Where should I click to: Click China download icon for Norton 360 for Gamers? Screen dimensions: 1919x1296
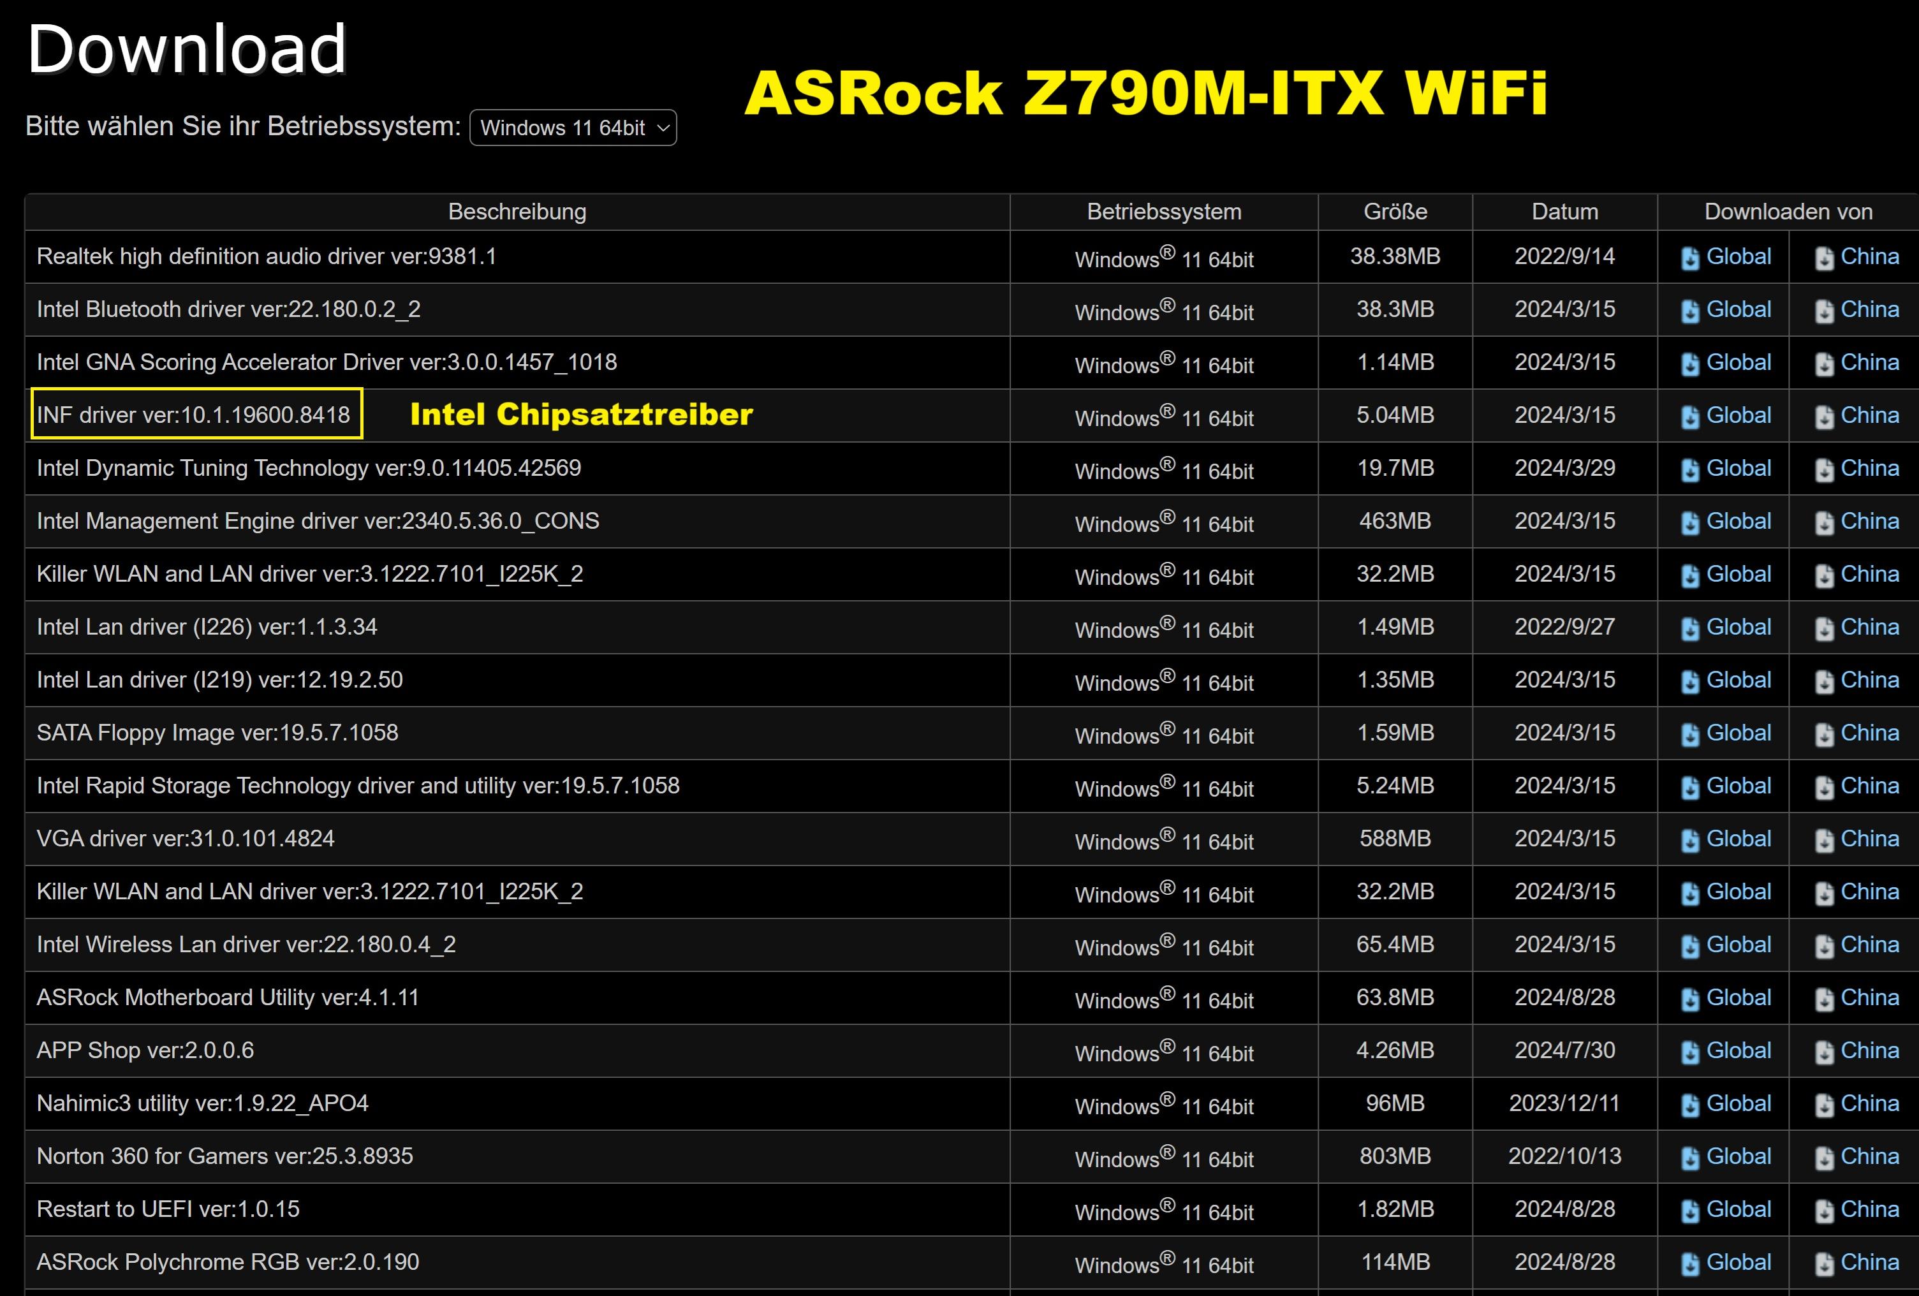pyautogui.click(x=1824, y=1158)
